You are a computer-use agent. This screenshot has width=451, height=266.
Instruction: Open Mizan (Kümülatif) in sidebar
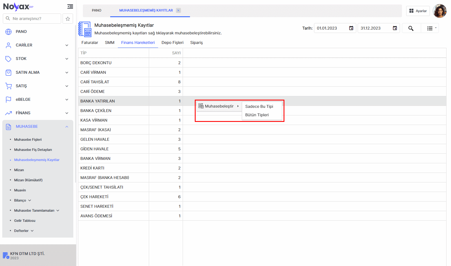tap(28, 180)
